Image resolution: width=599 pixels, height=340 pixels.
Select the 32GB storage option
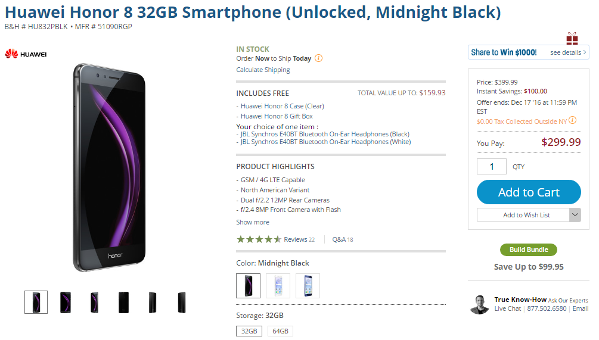point(250,332)
